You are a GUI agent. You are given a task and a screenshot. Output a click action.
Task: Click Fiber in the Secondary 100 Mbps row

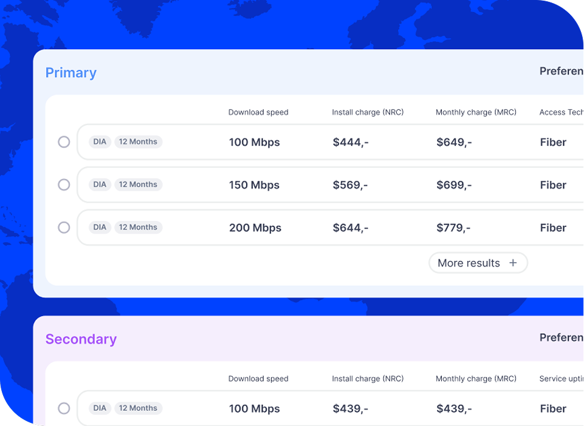click(x=553, y=408)
